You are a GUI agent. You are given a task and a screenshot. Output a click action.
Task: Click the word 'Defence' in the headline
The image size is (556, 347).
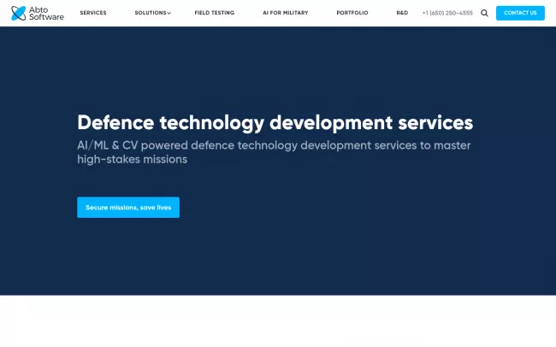pos(113,122)
